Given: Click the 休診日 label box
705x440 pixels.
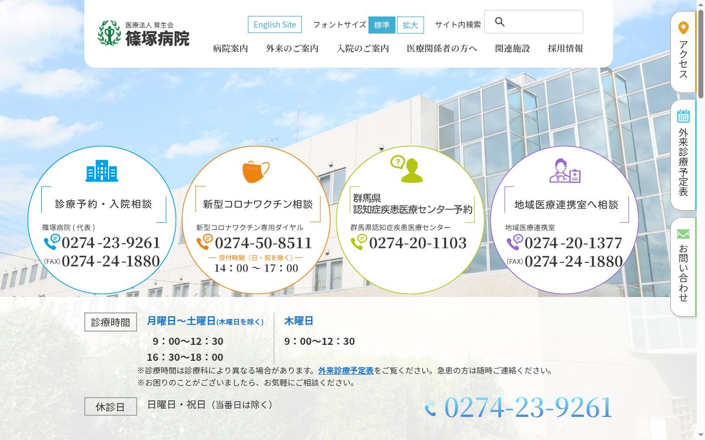Looking at the screenshot, I should pos(110,407).
